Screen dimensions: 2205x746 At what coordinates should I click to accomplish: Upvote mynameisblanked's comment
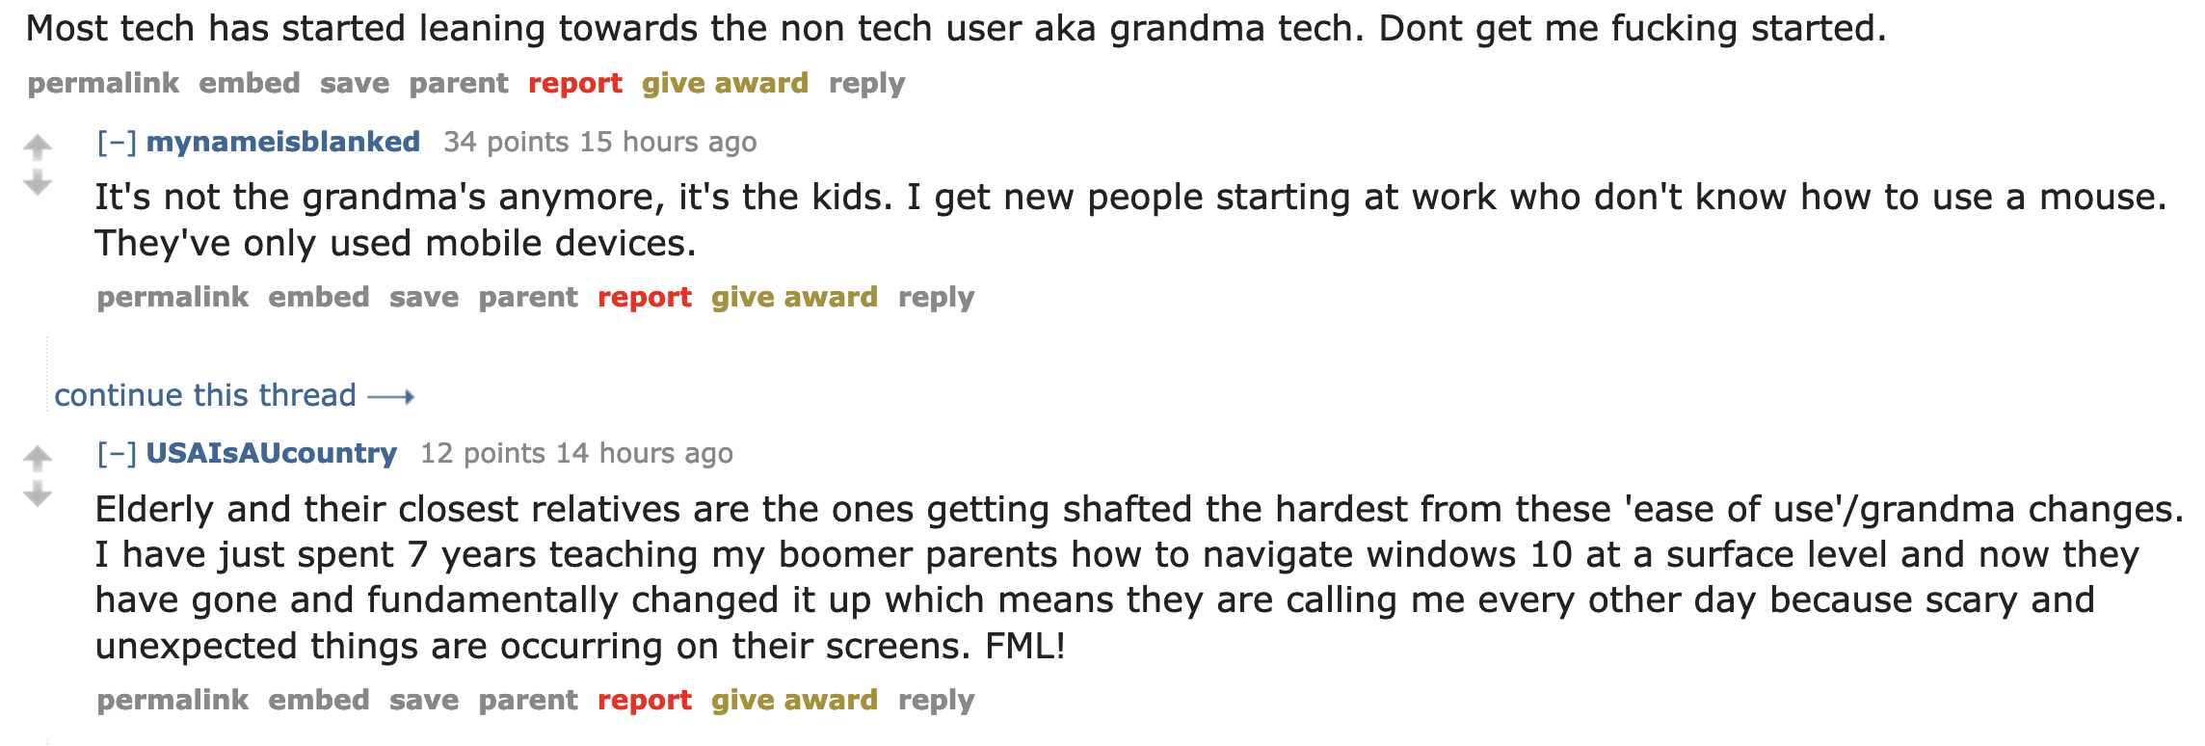coord(38,147)
